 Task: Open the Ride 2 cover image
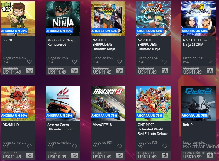[x=198, y=103]
